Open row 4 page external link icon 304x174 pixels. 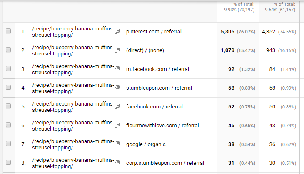[117, 88]
